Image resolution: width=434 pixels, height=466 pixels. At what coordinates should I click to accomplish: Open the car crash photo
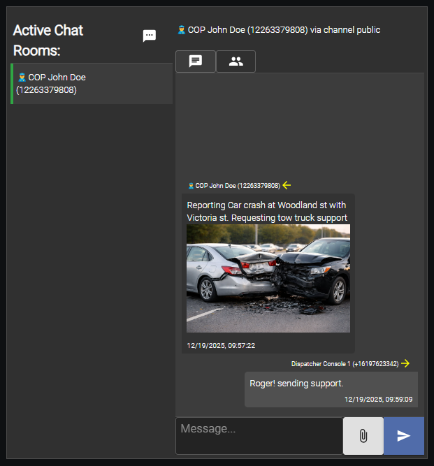268,278
